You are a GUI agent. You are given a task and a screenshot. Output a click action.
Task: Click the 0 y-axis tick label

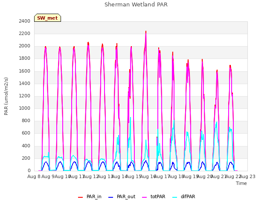[29, 171]
